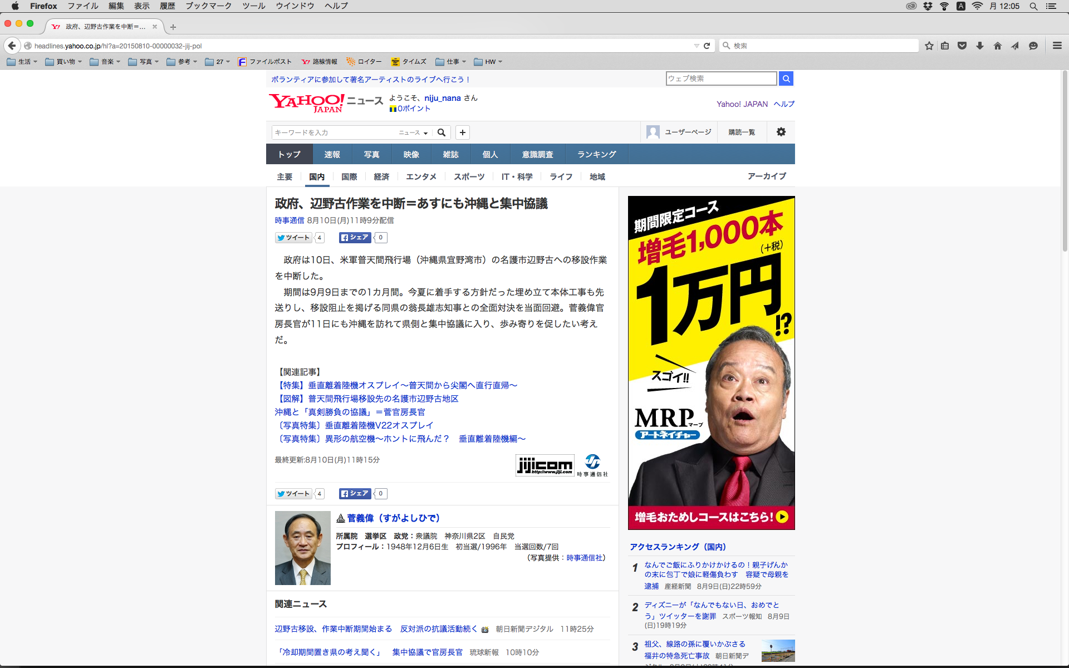This screenshot has width=1069, height=668.
Task: Open the Firefox downloads arrow icon
Action: [x=980, y=46]
